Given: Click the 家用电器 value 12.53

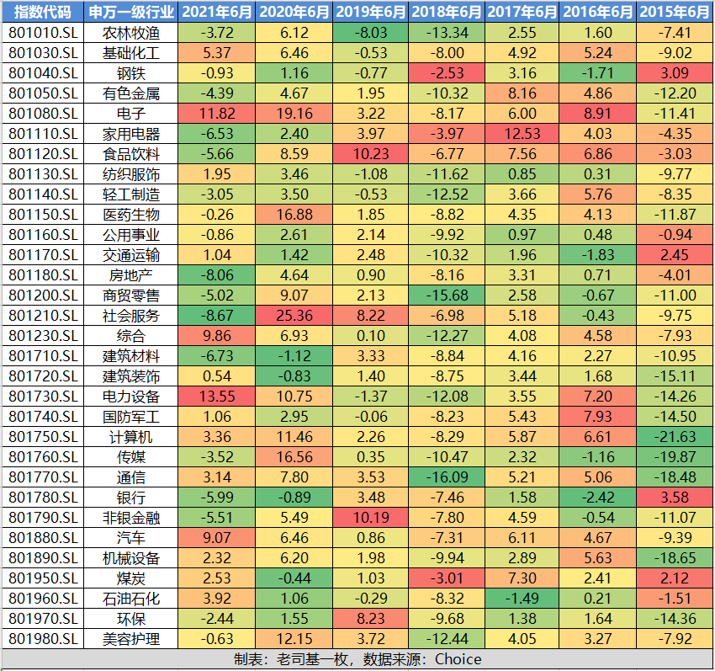Looking at the screenshot, I should [522, 134].
